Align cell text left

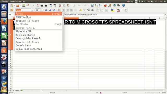coord(59,10)
